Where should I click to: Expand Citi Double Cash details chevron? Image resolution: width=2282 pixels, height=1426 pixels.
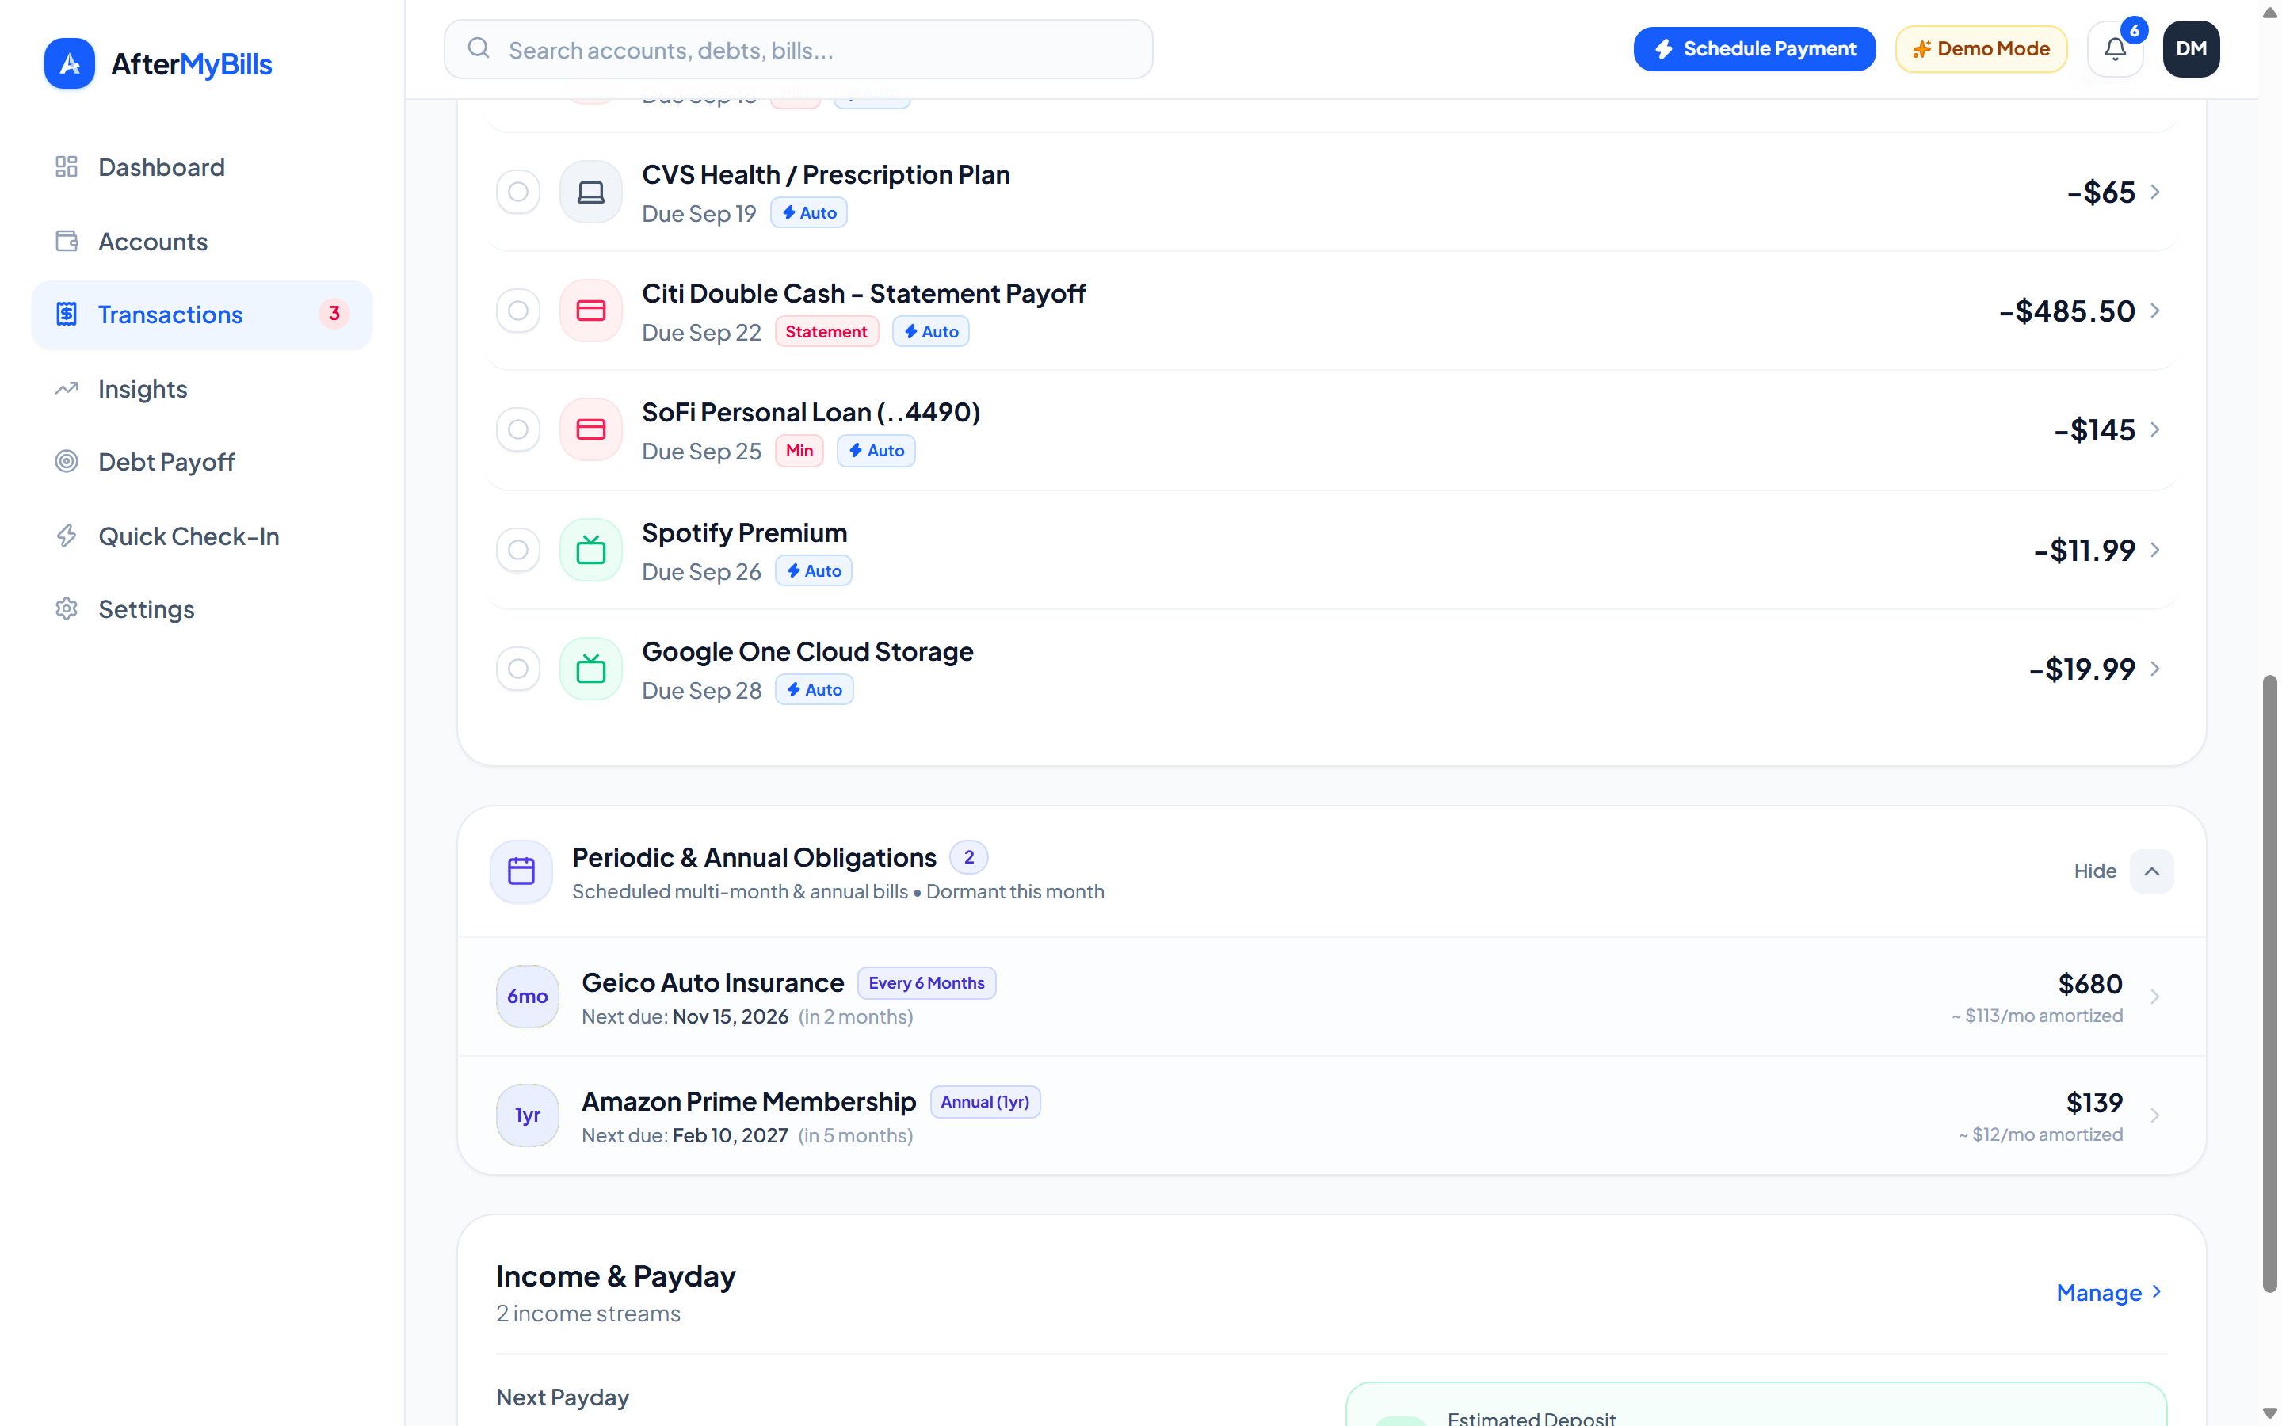[x=2156, y=311]
